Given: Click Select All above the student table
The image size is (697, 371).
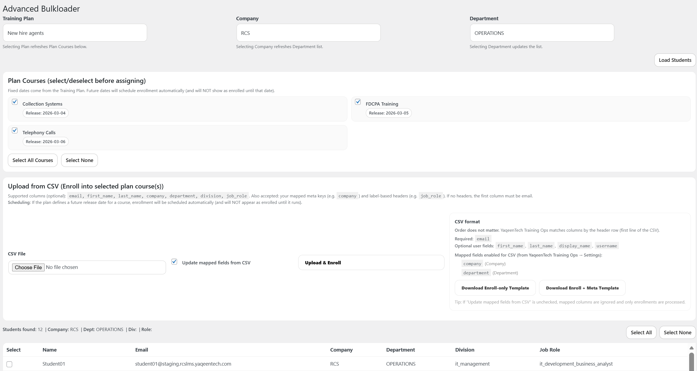Looking at the screenshot, I should (x=641, y=332).
